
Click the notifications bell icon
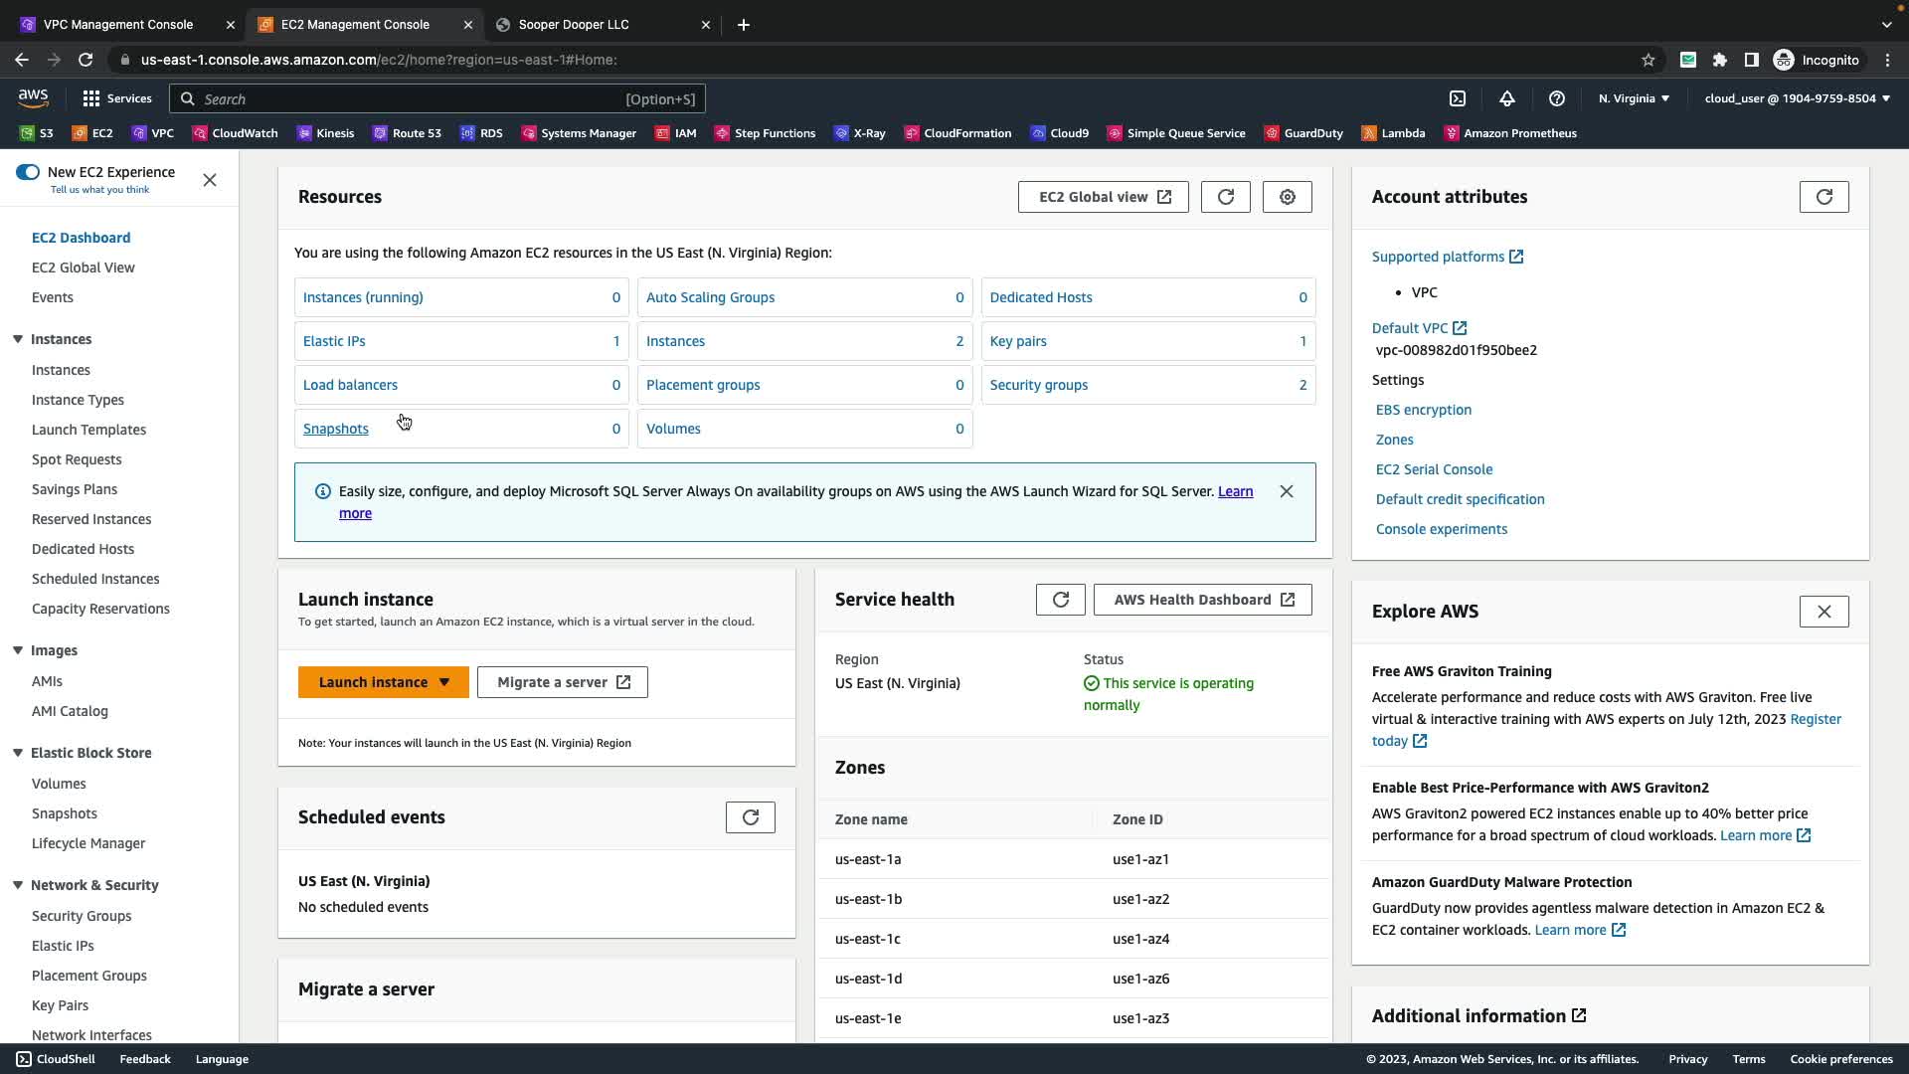tap(1507, 98)
